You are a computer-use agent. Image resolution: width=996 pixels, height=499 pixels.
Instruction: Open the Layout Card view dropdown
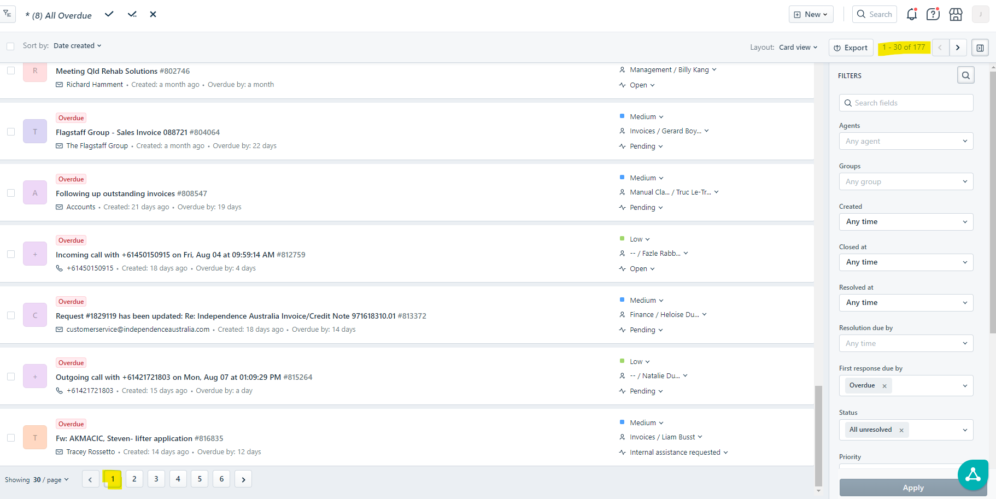click(x=798, y=48)
